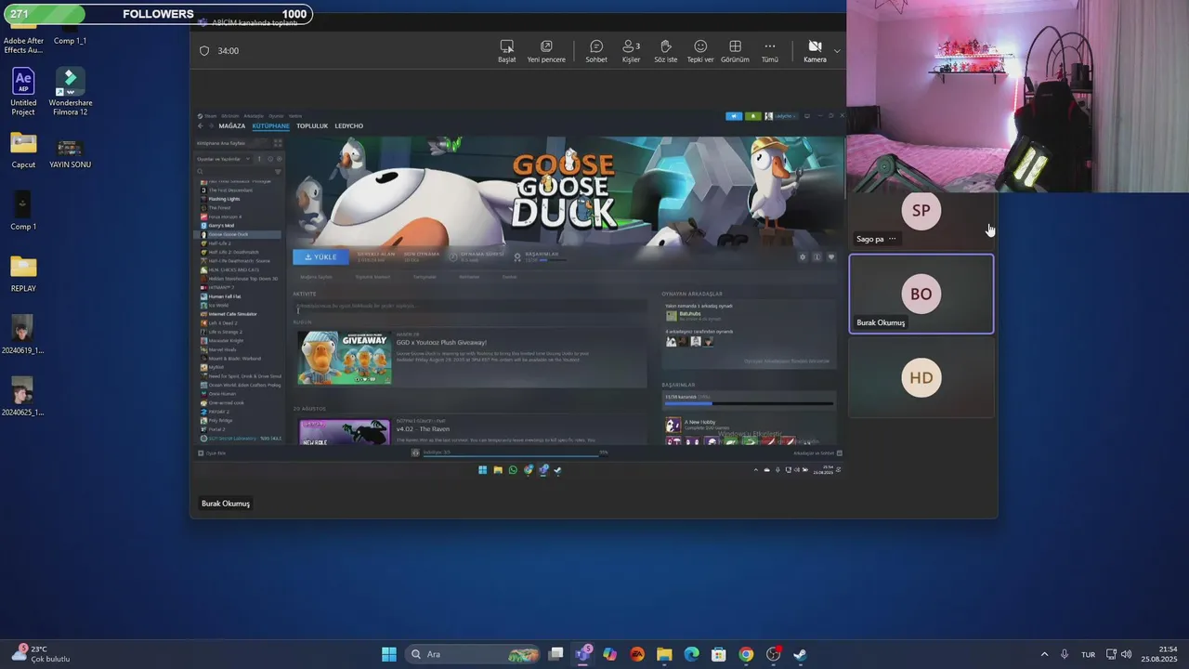
Task: Open the GGD Giveaway news thumbnail
Action: tap(345, 358)
